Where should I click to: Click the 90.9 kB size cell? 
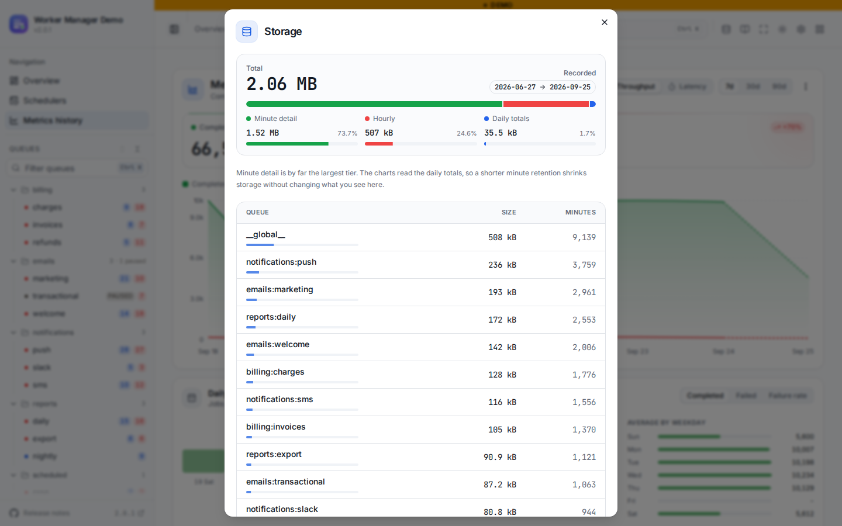500,458
